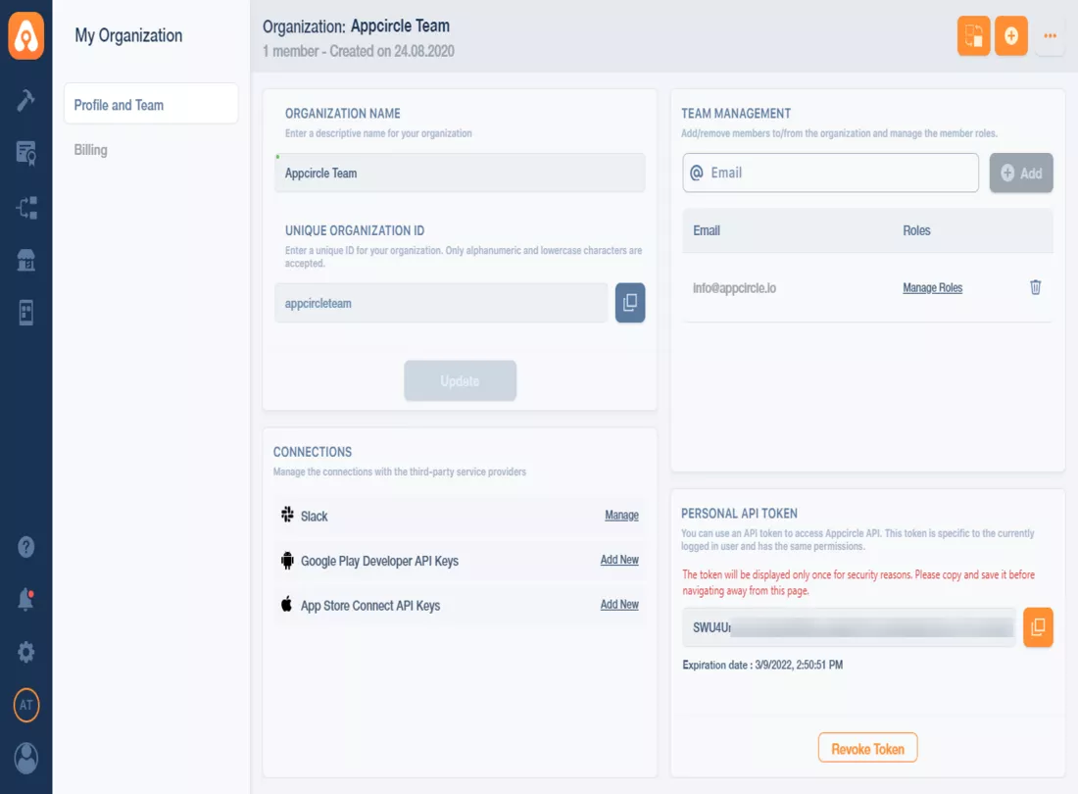
Task: Focus the Organization Name field
Action: tap(460, 174)
